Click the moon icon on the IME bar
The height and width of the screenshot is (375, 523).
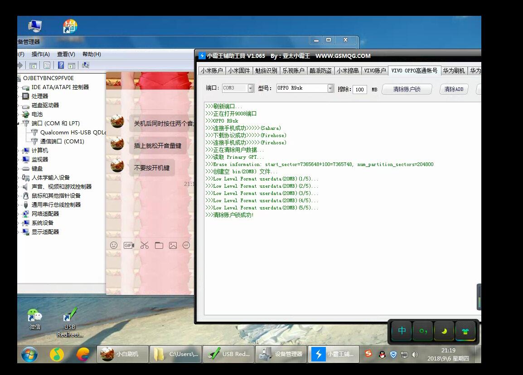pos(444,331)
